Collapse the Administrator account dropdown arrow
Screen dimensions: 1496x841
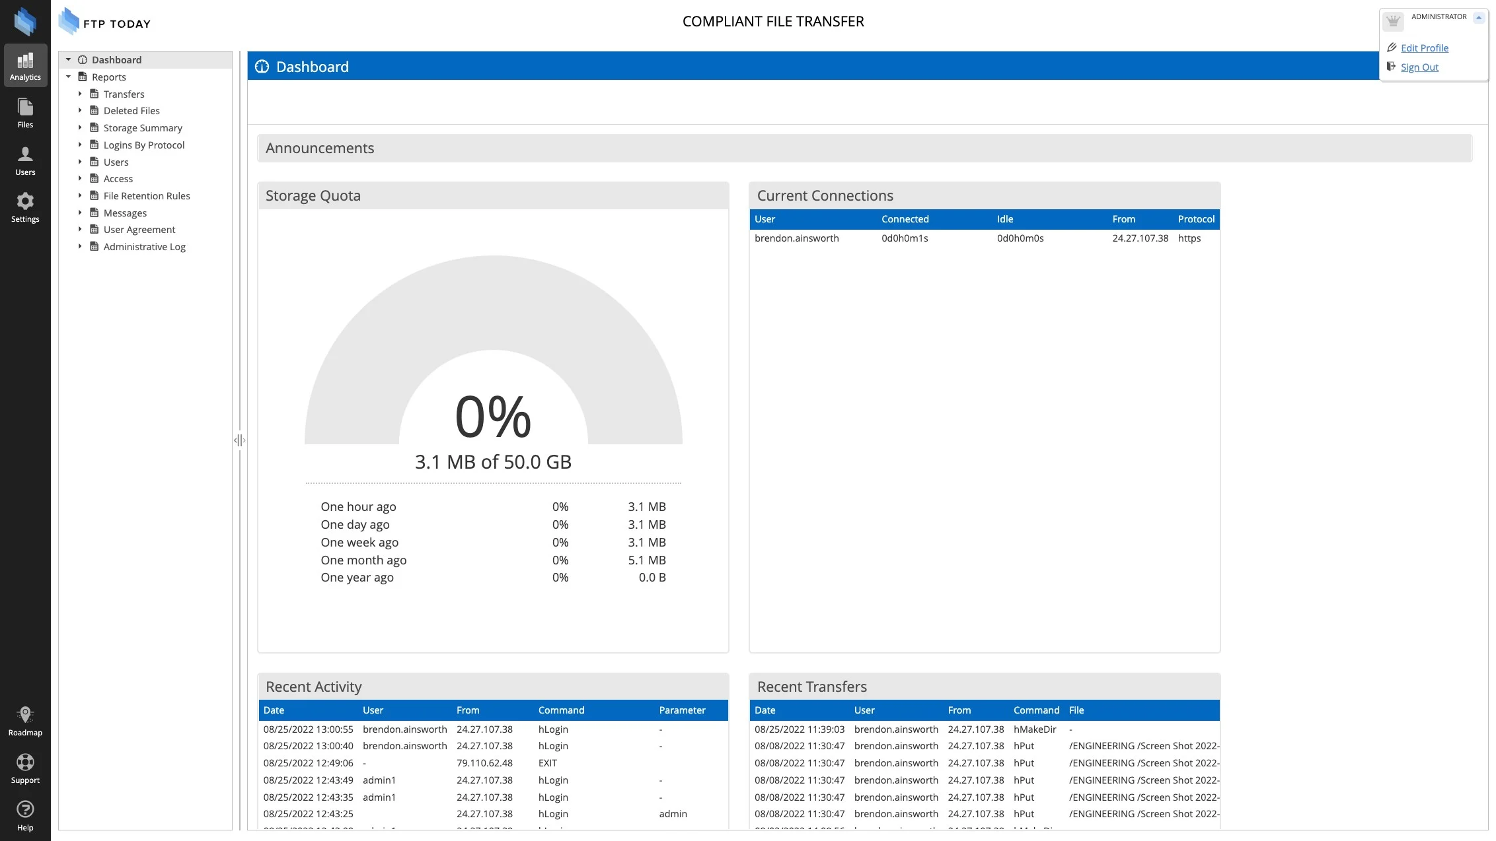[x=1479, y=18]
